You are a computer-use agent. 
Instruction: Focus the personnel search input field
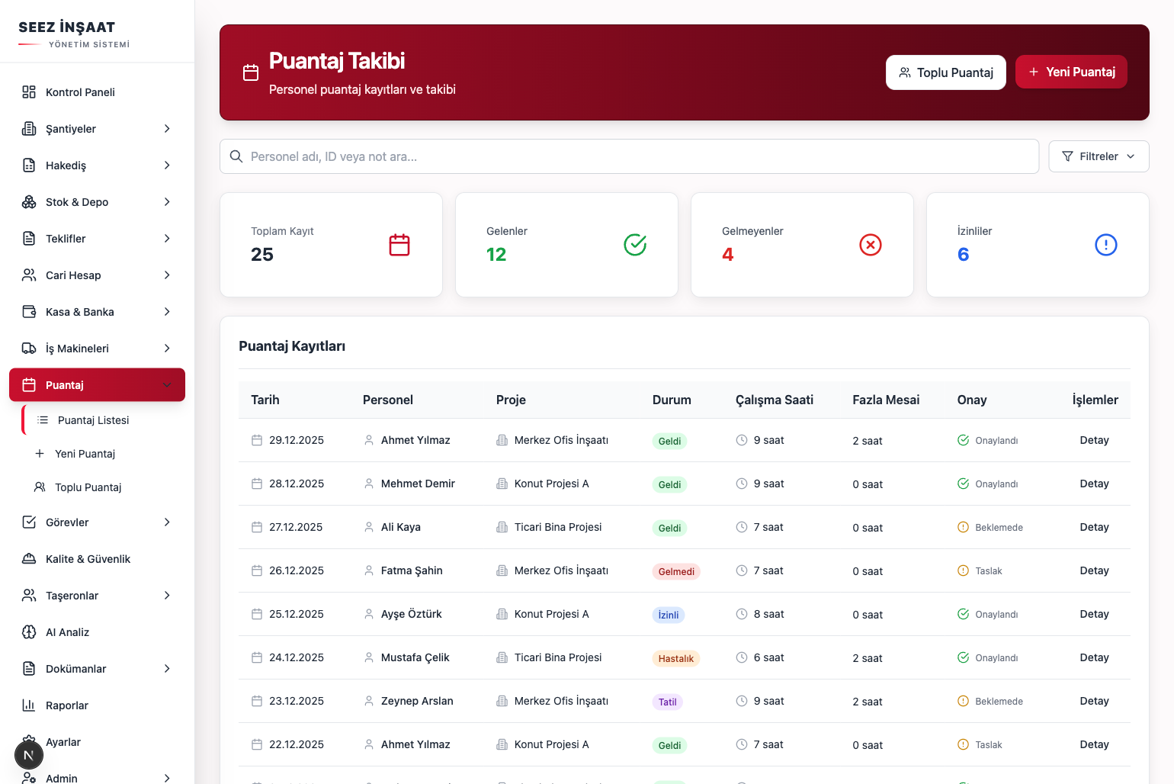(629, 156)
